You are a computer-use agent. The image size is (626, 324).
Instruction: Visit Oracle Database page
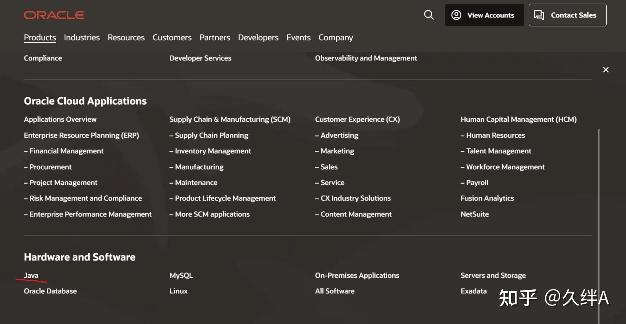(50, 291)
